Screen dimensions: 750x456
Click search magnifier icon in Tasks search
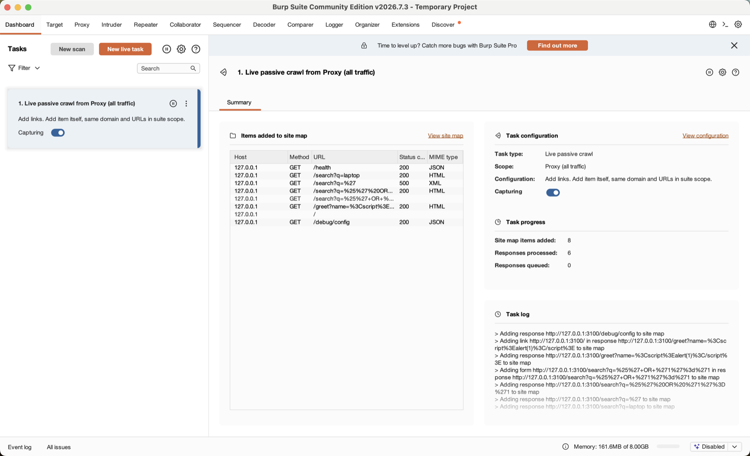(x=193, y=68)
